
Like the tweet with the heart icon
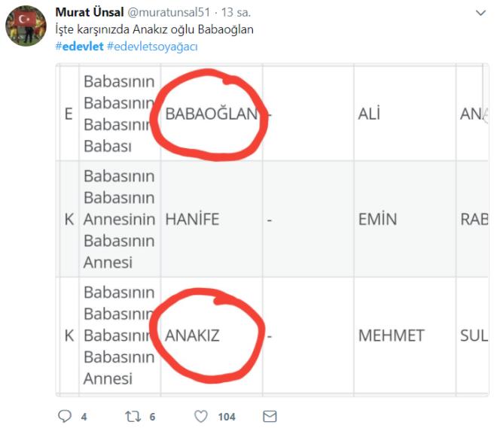click(x=201, y=416)
